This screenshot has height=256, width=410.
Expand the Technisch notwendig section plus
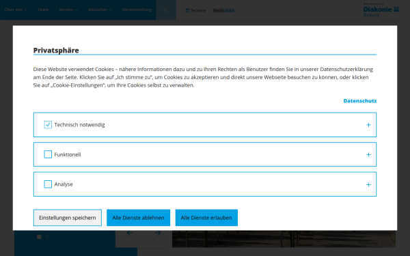(x=368, y=125)
